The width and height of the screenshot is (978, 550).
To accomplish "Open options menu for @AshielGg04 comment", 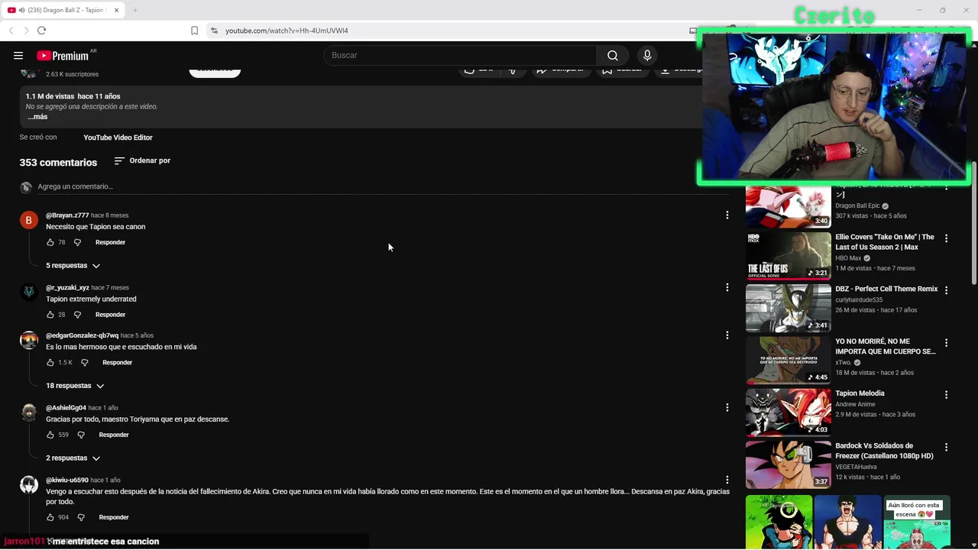I will (727, 408).
